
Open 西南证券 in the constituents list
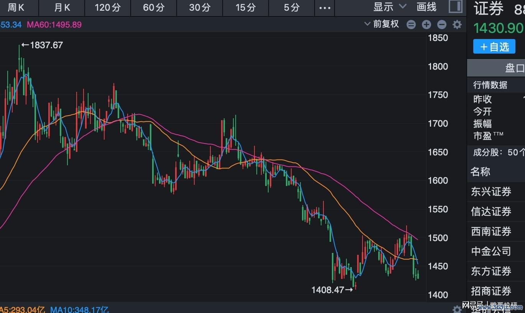491,231
